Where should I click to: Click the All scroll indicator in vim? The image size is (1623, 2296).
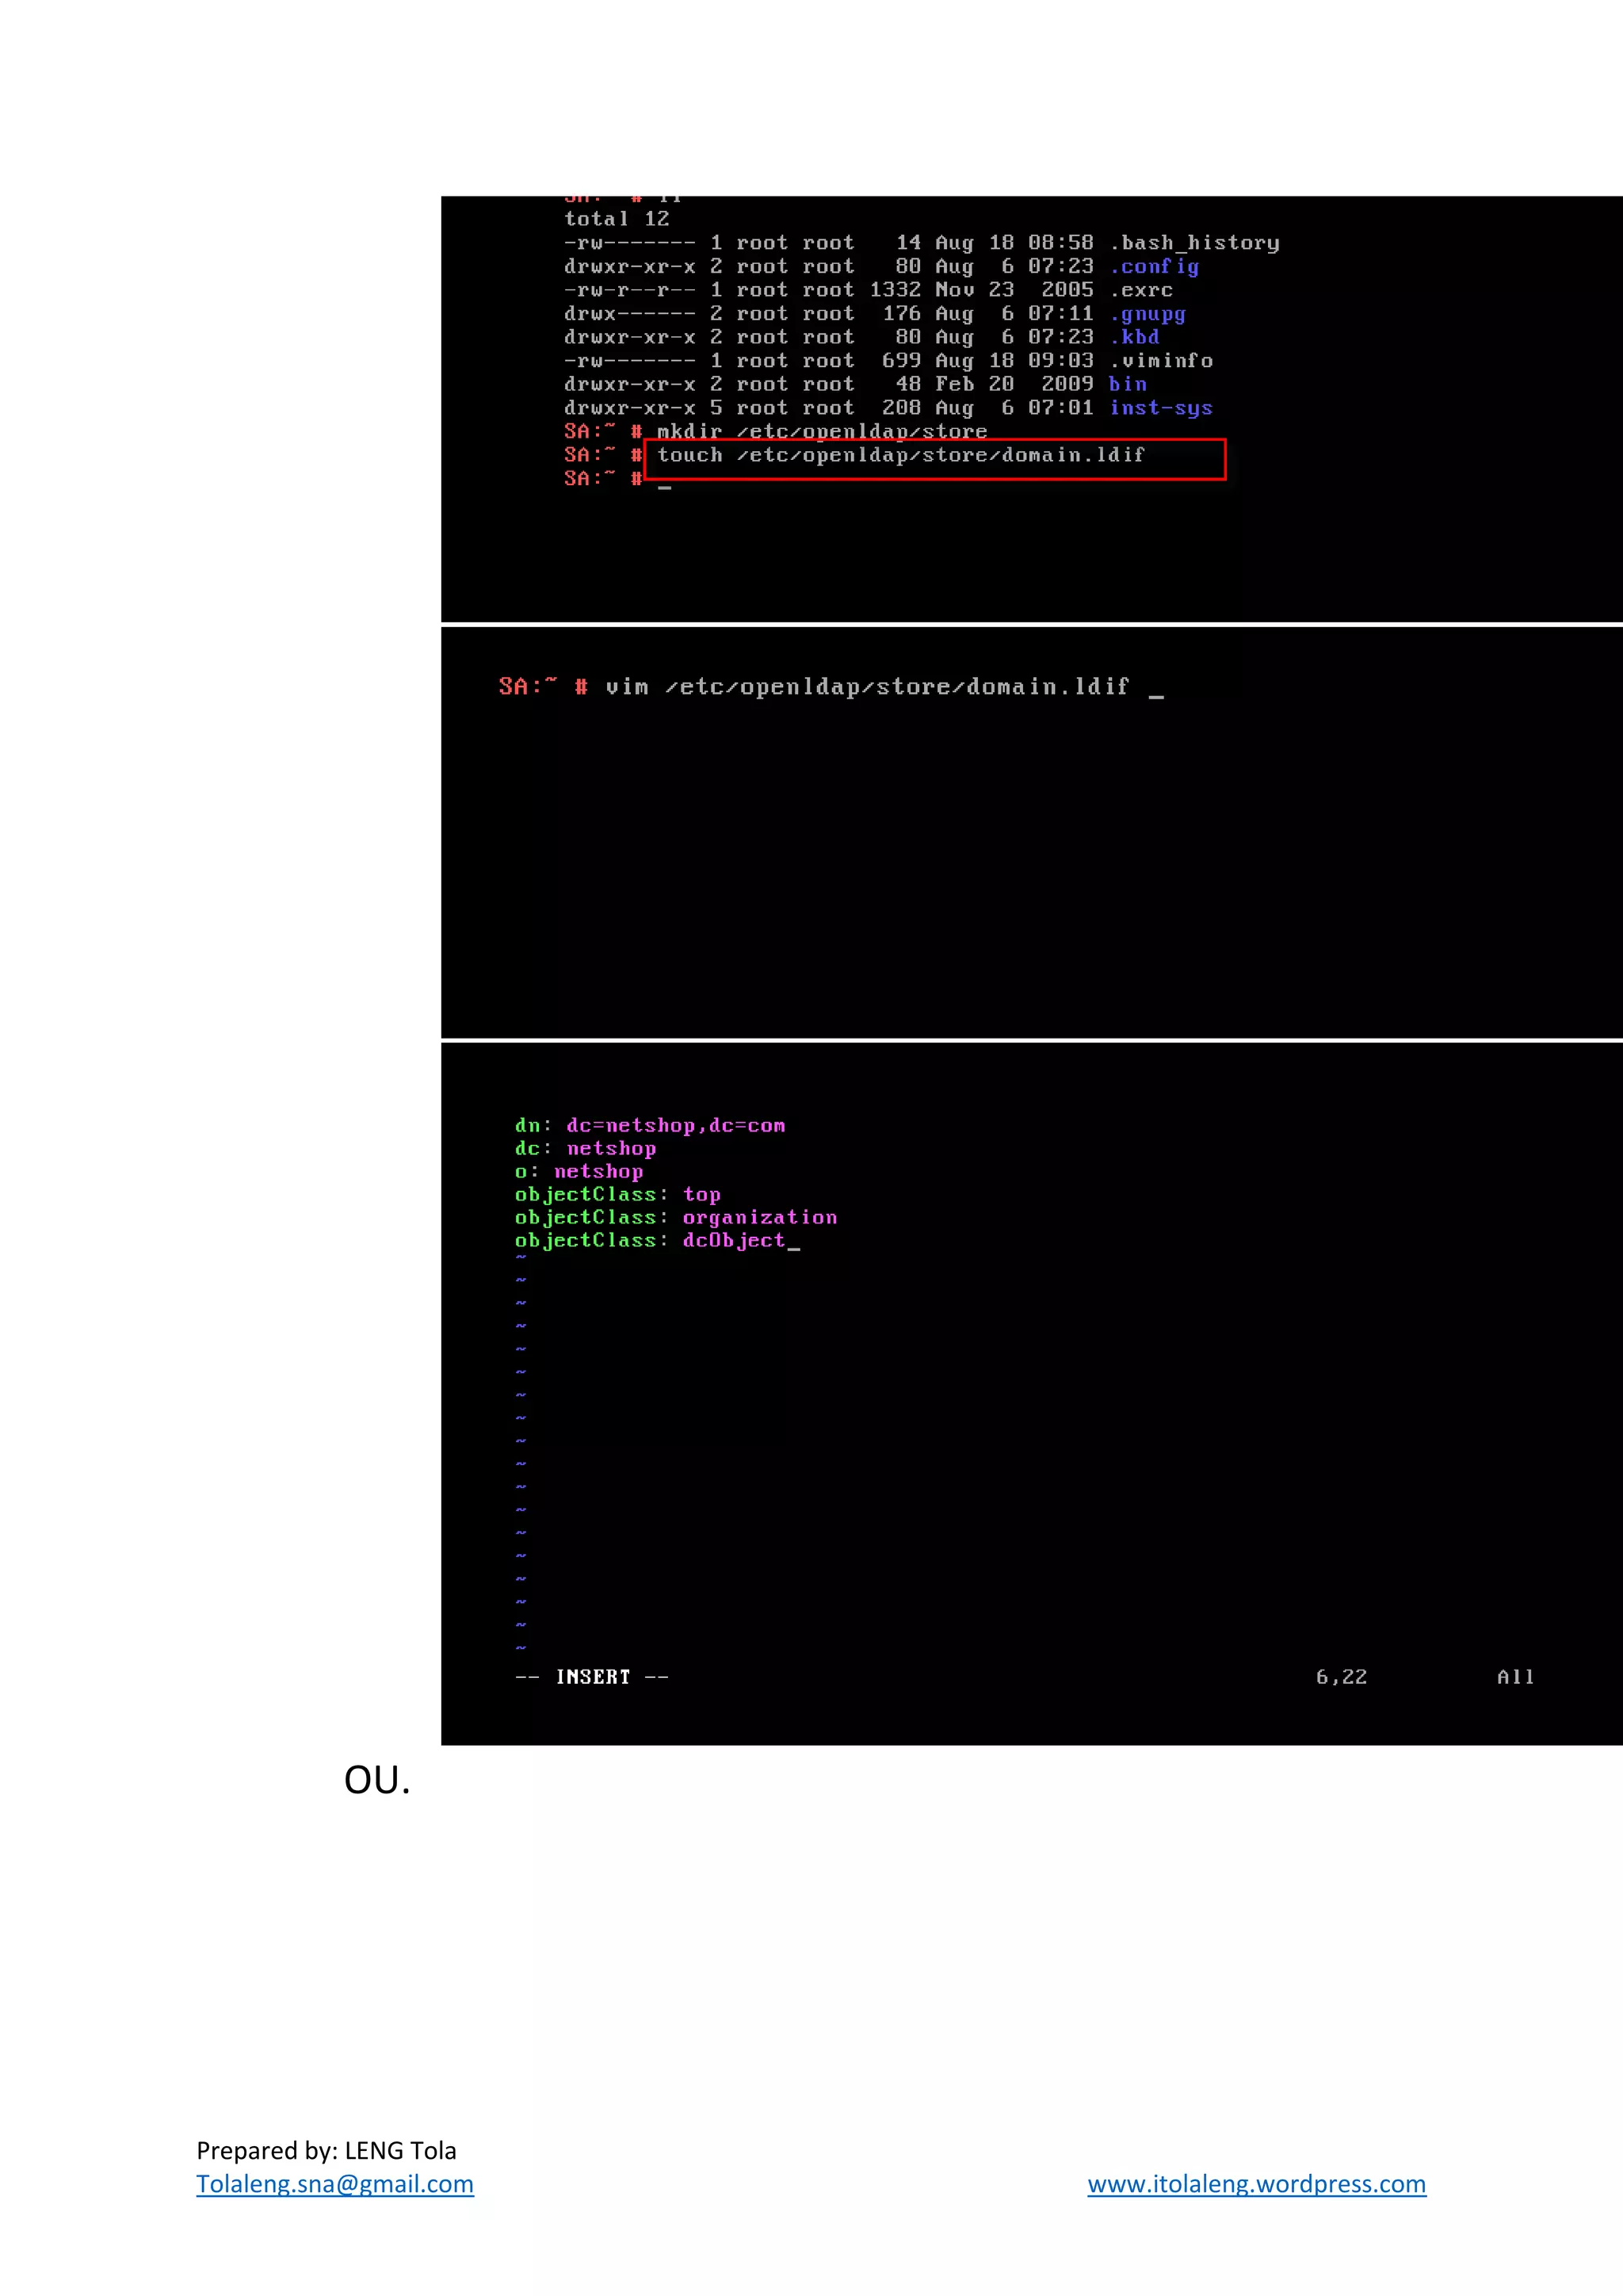(x=1514, y=1677)
